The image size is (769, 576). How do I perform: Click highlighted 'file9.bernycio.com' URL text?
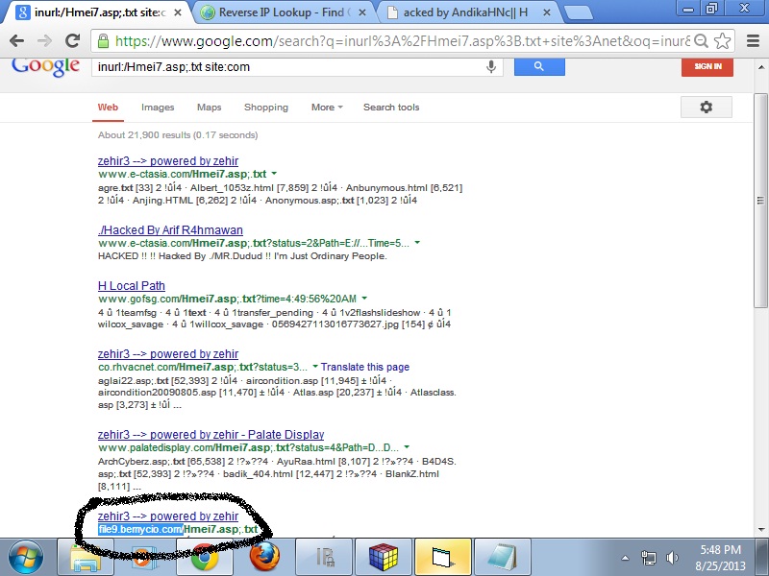(x=140, y=530)
